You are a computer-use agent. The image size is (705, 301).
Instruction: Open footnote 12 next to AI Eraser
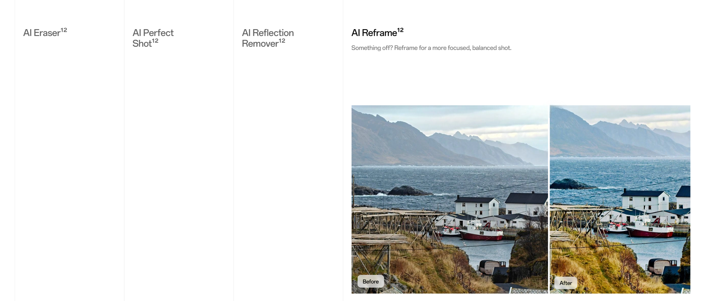(x=64, y=30)
